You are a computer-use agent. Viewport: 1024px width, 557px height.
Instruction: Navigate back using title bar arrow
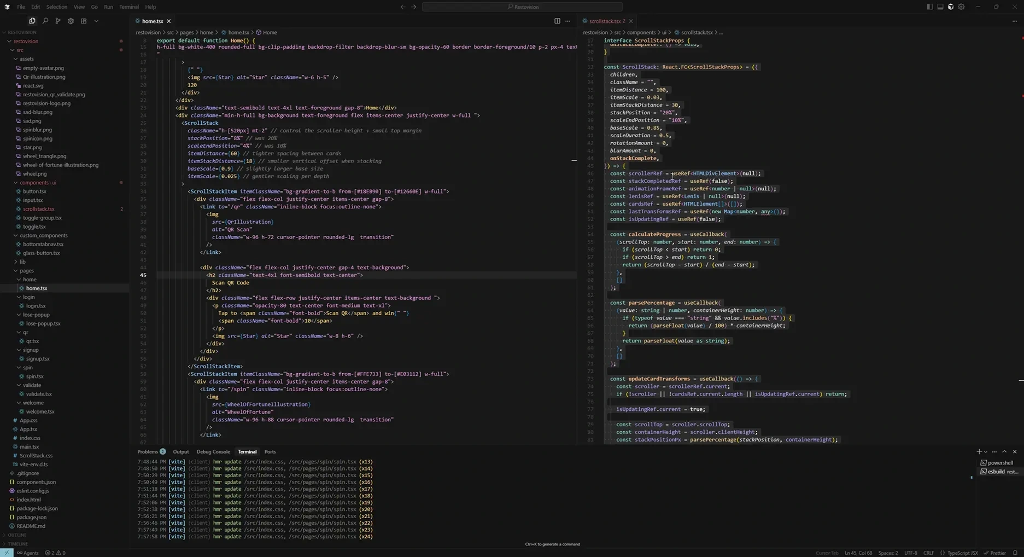click(x=403, y=7)
